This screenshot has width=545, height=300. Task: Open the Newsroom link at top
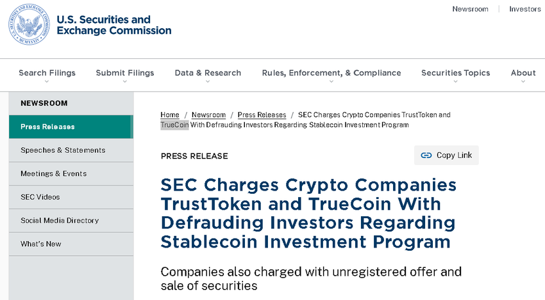[x=470, y=9]
